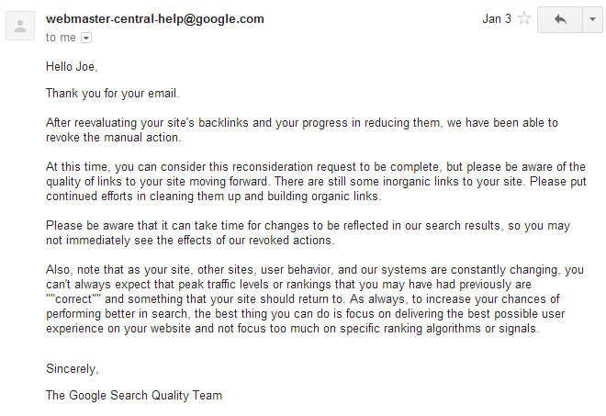Click the quoted word 'correct' in the text
606x416 pixels.
click(x=73, y=298)
